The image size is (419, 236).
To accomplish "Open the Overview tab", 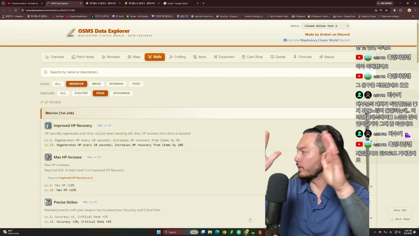I will click(55, 57).
